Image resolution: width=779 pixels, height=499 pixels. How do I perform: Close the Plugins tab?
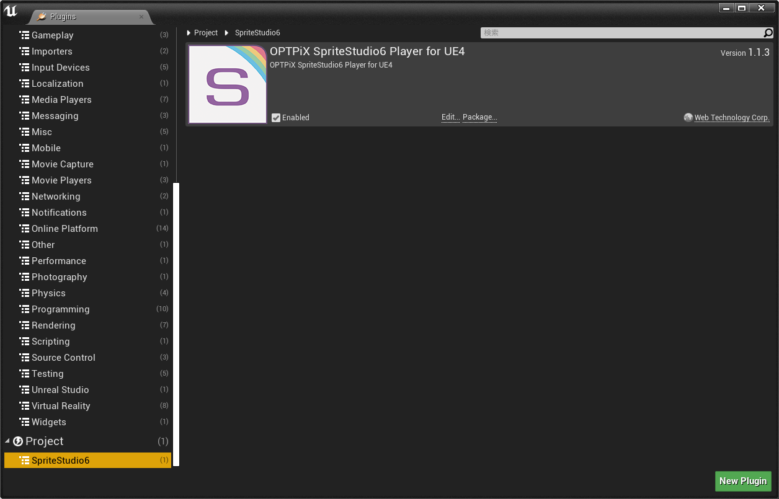[141, 17]
